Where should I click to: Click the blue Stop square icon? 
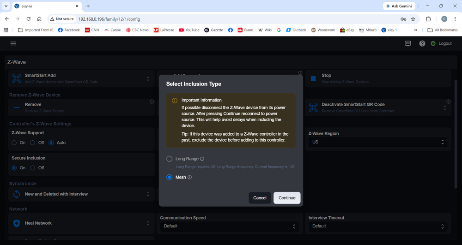pos(313,78)
